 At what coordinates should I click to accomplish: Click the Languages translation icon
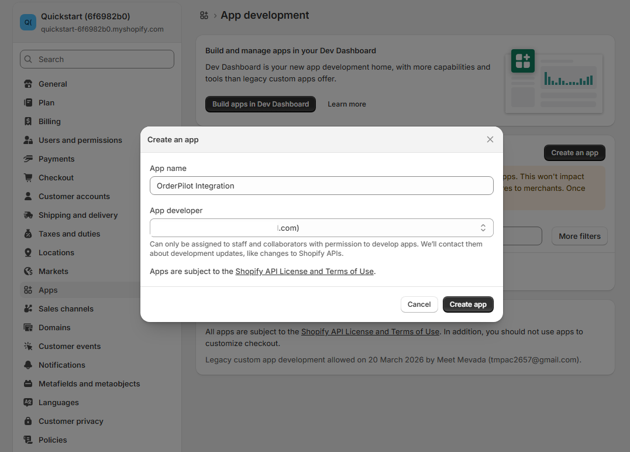[27, 402]
